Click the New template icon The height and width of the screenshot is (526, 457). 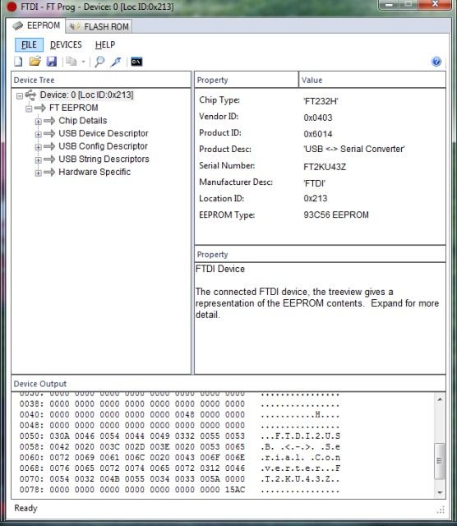tap(18, 62)
